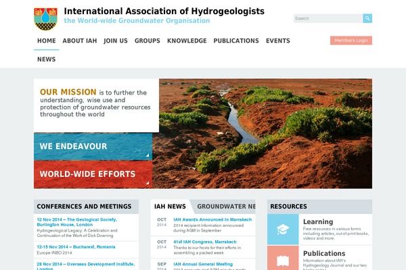Viewport: 406px width, 270px height.
Task: Open IAH Annual General Meeting article
Action: [203, 265]
